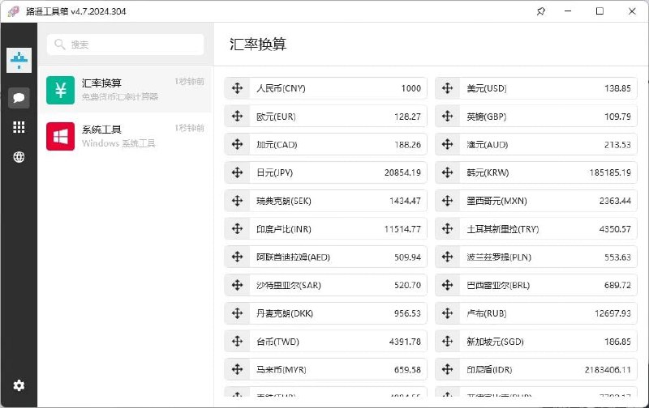This screenshot has width=649, height=408.
Task: Click the drag handle beside 韩元(KRW)
Action: point(449,172)
